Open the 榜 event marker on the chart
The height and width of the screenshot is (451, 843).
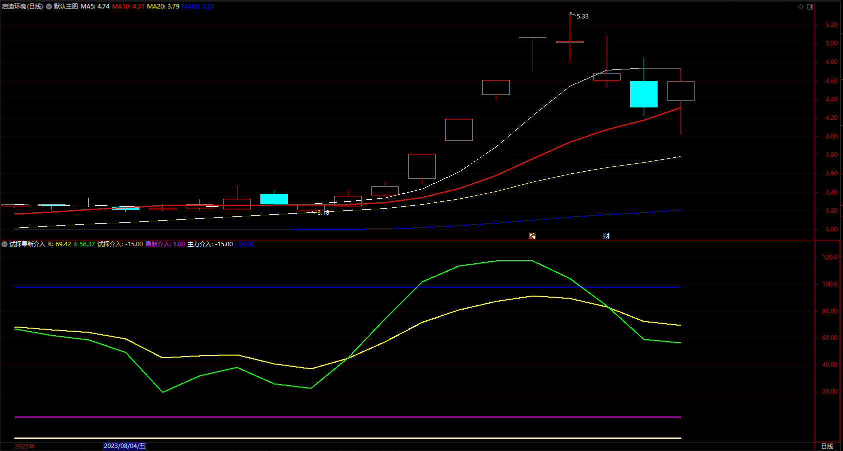tap(532, 236)
